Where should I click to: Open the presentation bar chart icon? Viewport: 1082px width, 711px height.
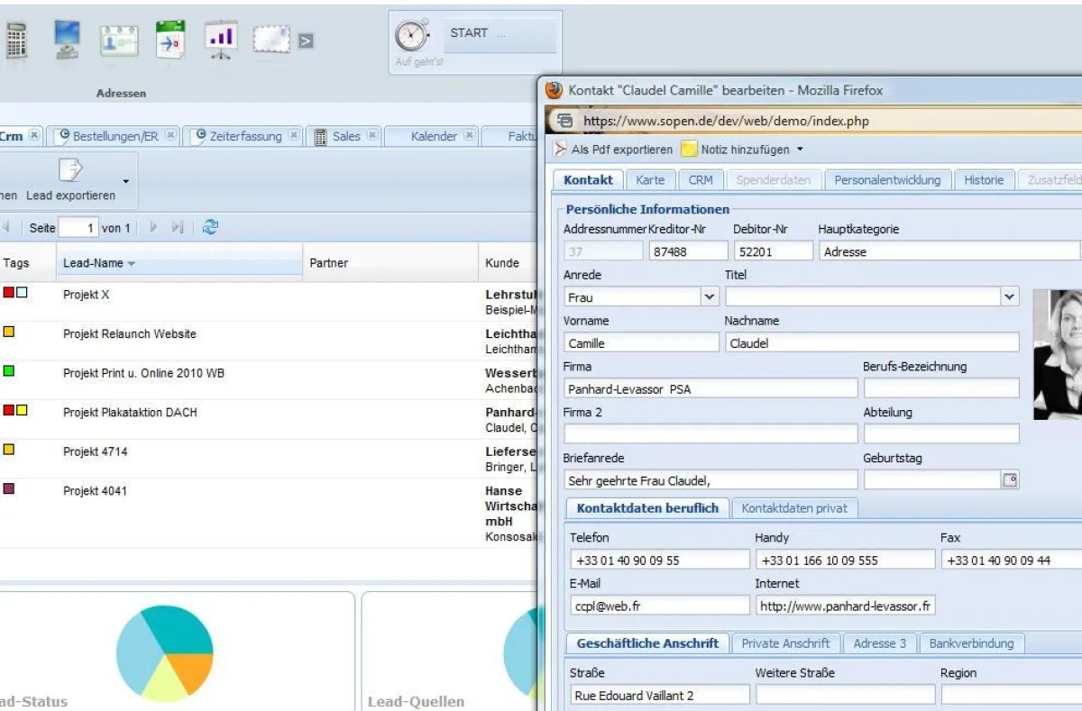[221, 41]
